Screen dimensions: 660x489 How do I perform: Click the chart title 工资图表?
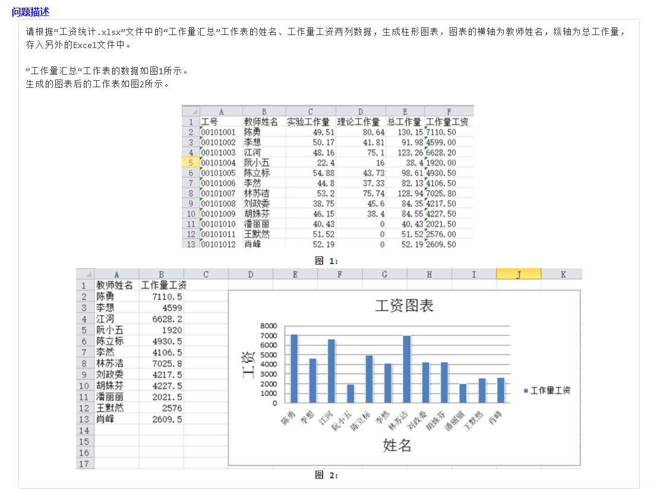[x=404, y=306]
